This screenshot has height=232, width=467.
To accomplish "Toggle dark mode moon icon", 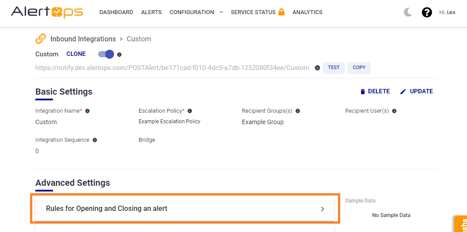I will tap(408, 12).
